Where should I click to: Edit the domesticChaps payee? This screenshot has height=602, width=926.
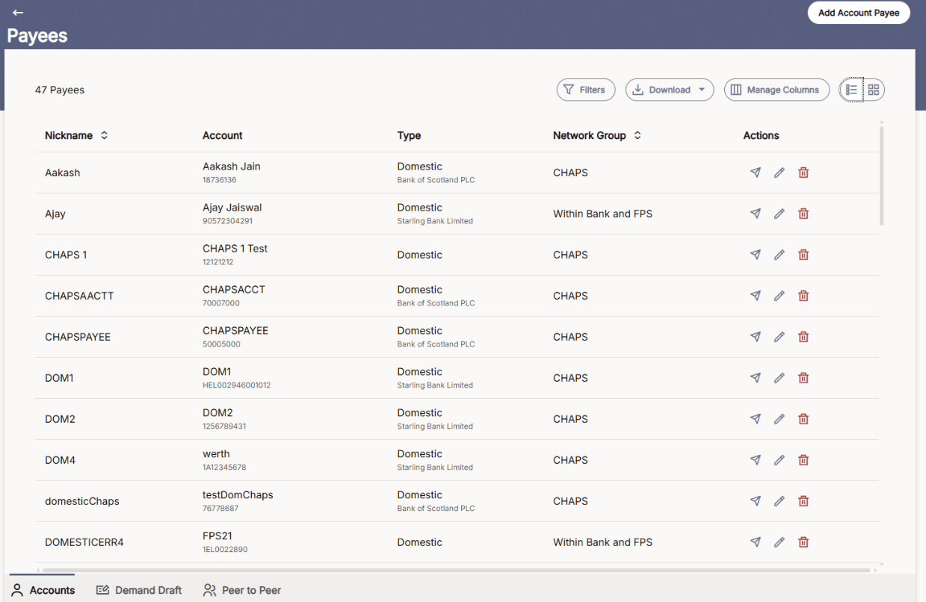tap(780, 501)
